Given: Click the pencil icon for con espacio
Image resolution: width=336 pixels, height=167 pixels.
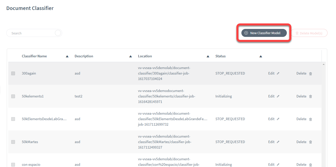Looking at the screenshot, I should click(x=278, y=165).
